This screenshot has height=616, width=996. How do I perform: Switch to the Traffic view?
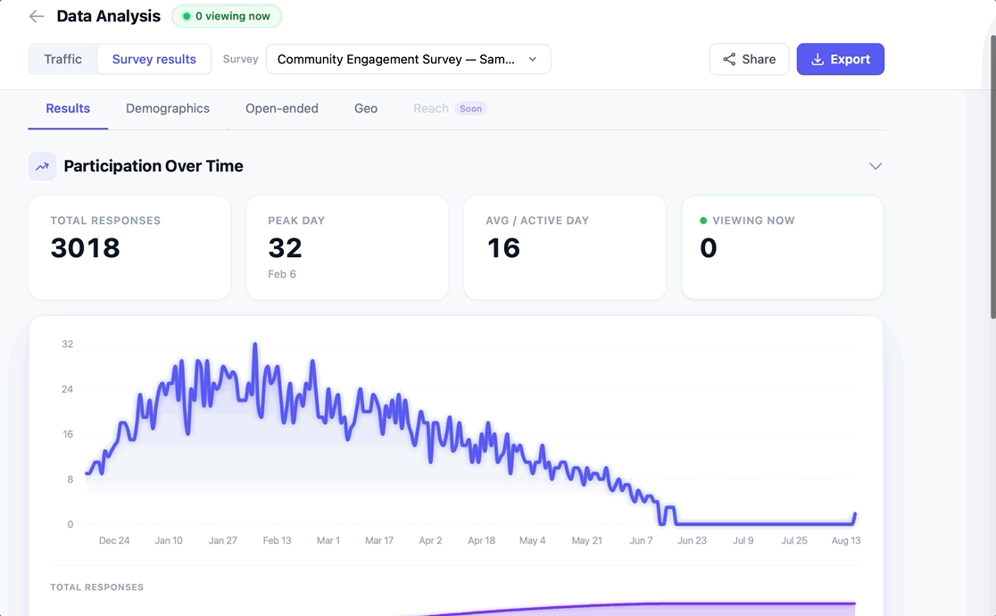click(62, 59)
